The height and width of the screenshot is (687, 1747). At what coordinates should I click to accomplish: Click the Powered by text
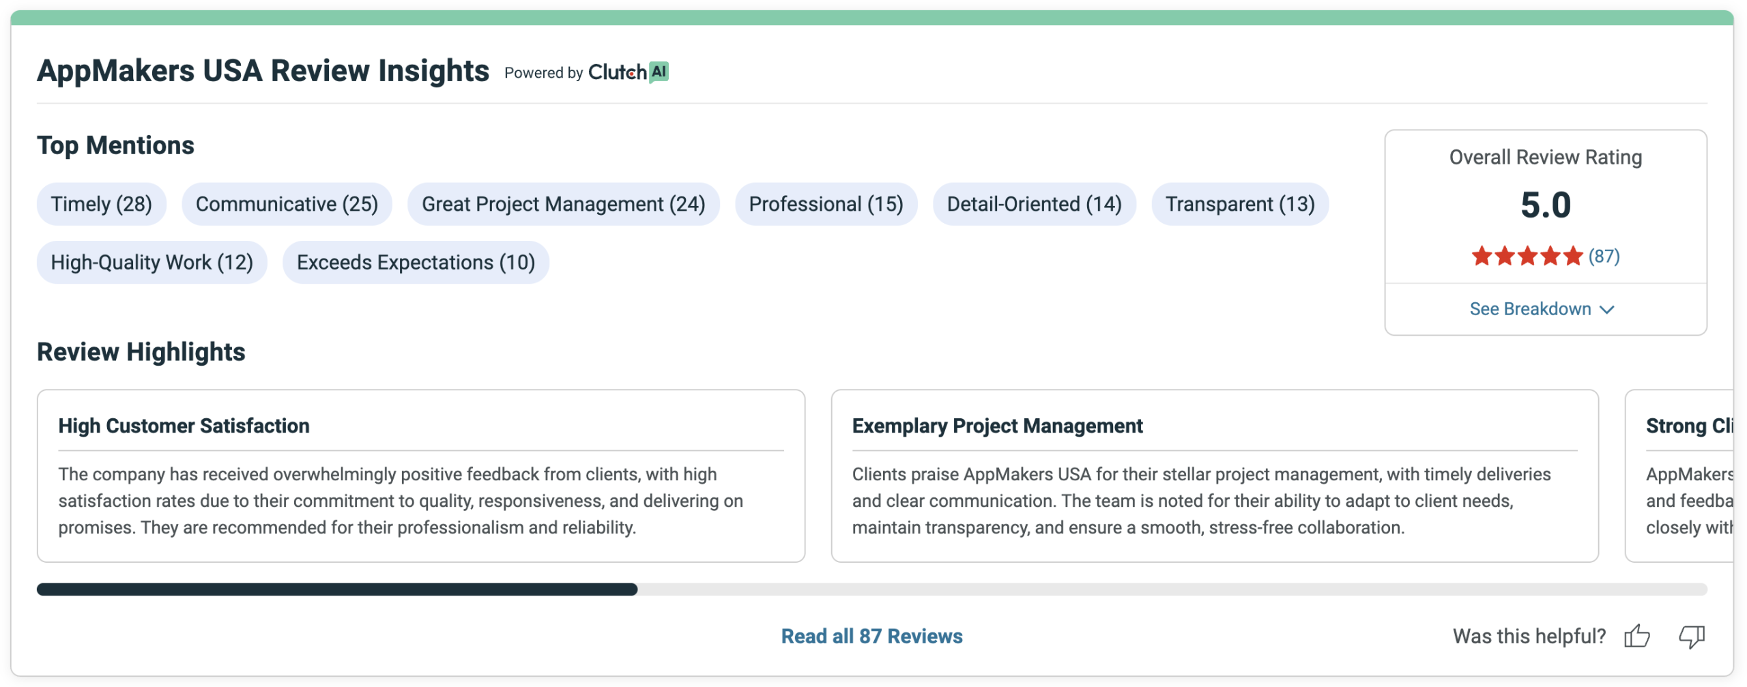click(x=544, y=73)
